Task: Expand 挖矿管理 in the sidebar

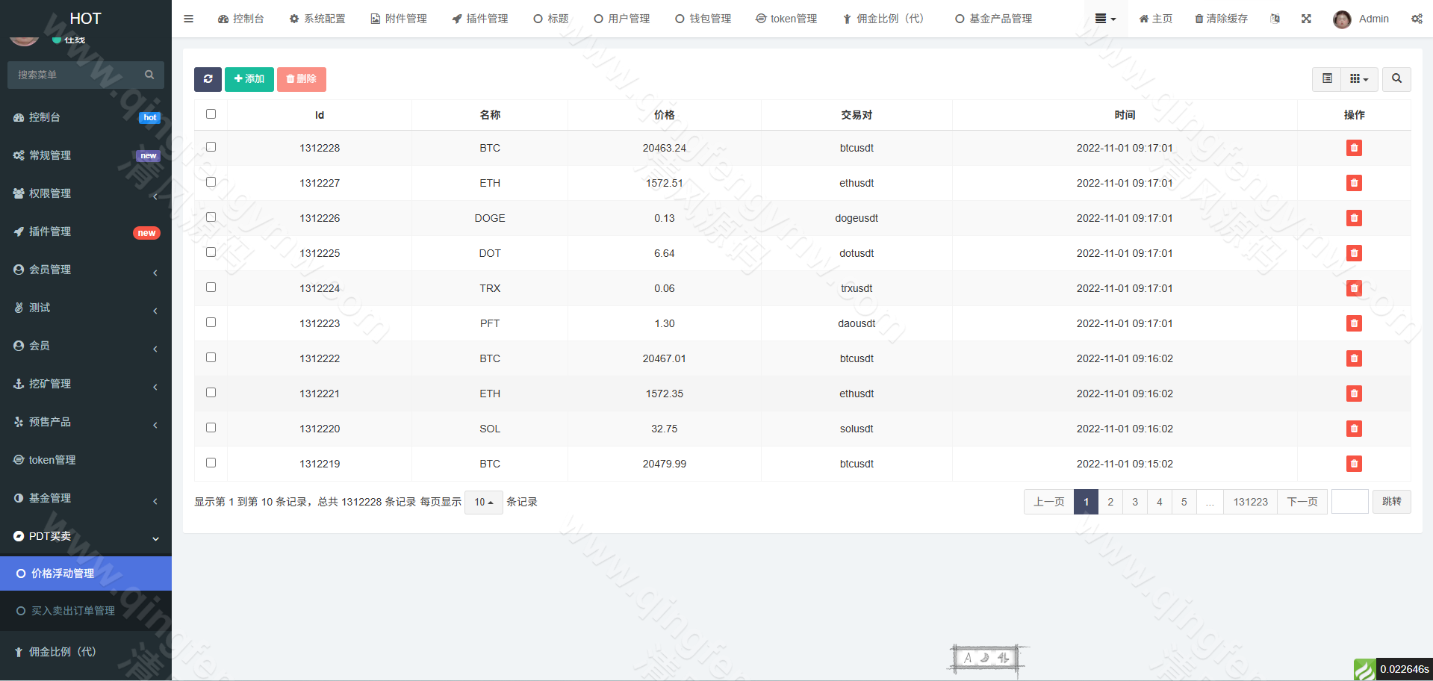Action: (86, 384)
